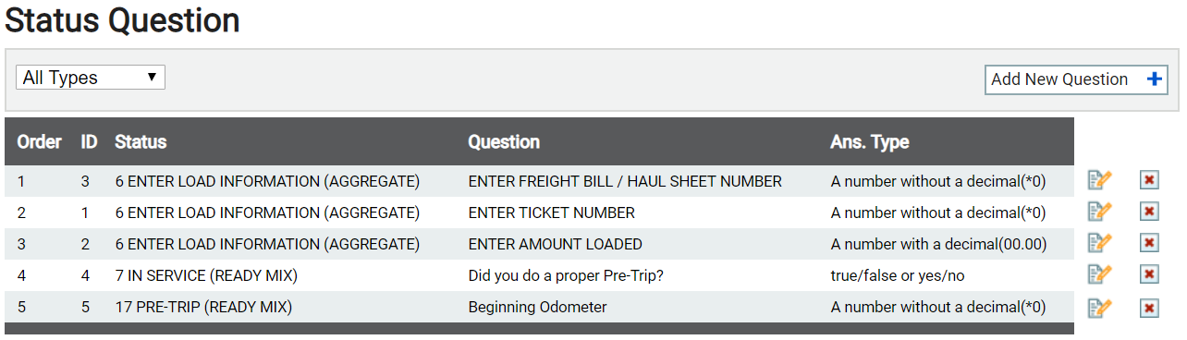Click the Add New Question button
Viewport: 1187px width, 340px height.
pos(1076,79)
